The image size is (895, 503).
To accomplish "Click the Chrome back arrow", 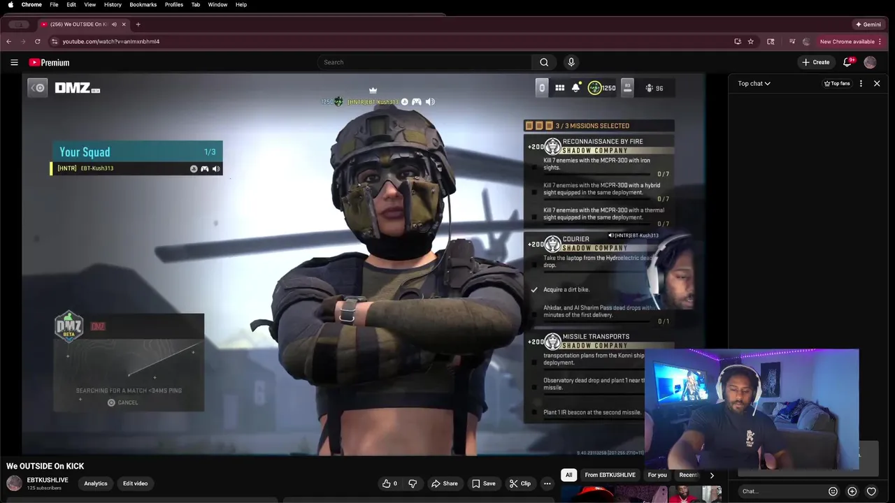I will pos(8,41).
